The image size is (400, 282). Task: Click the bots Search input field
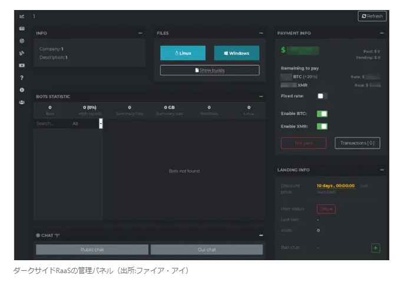[x=50, y=124]
